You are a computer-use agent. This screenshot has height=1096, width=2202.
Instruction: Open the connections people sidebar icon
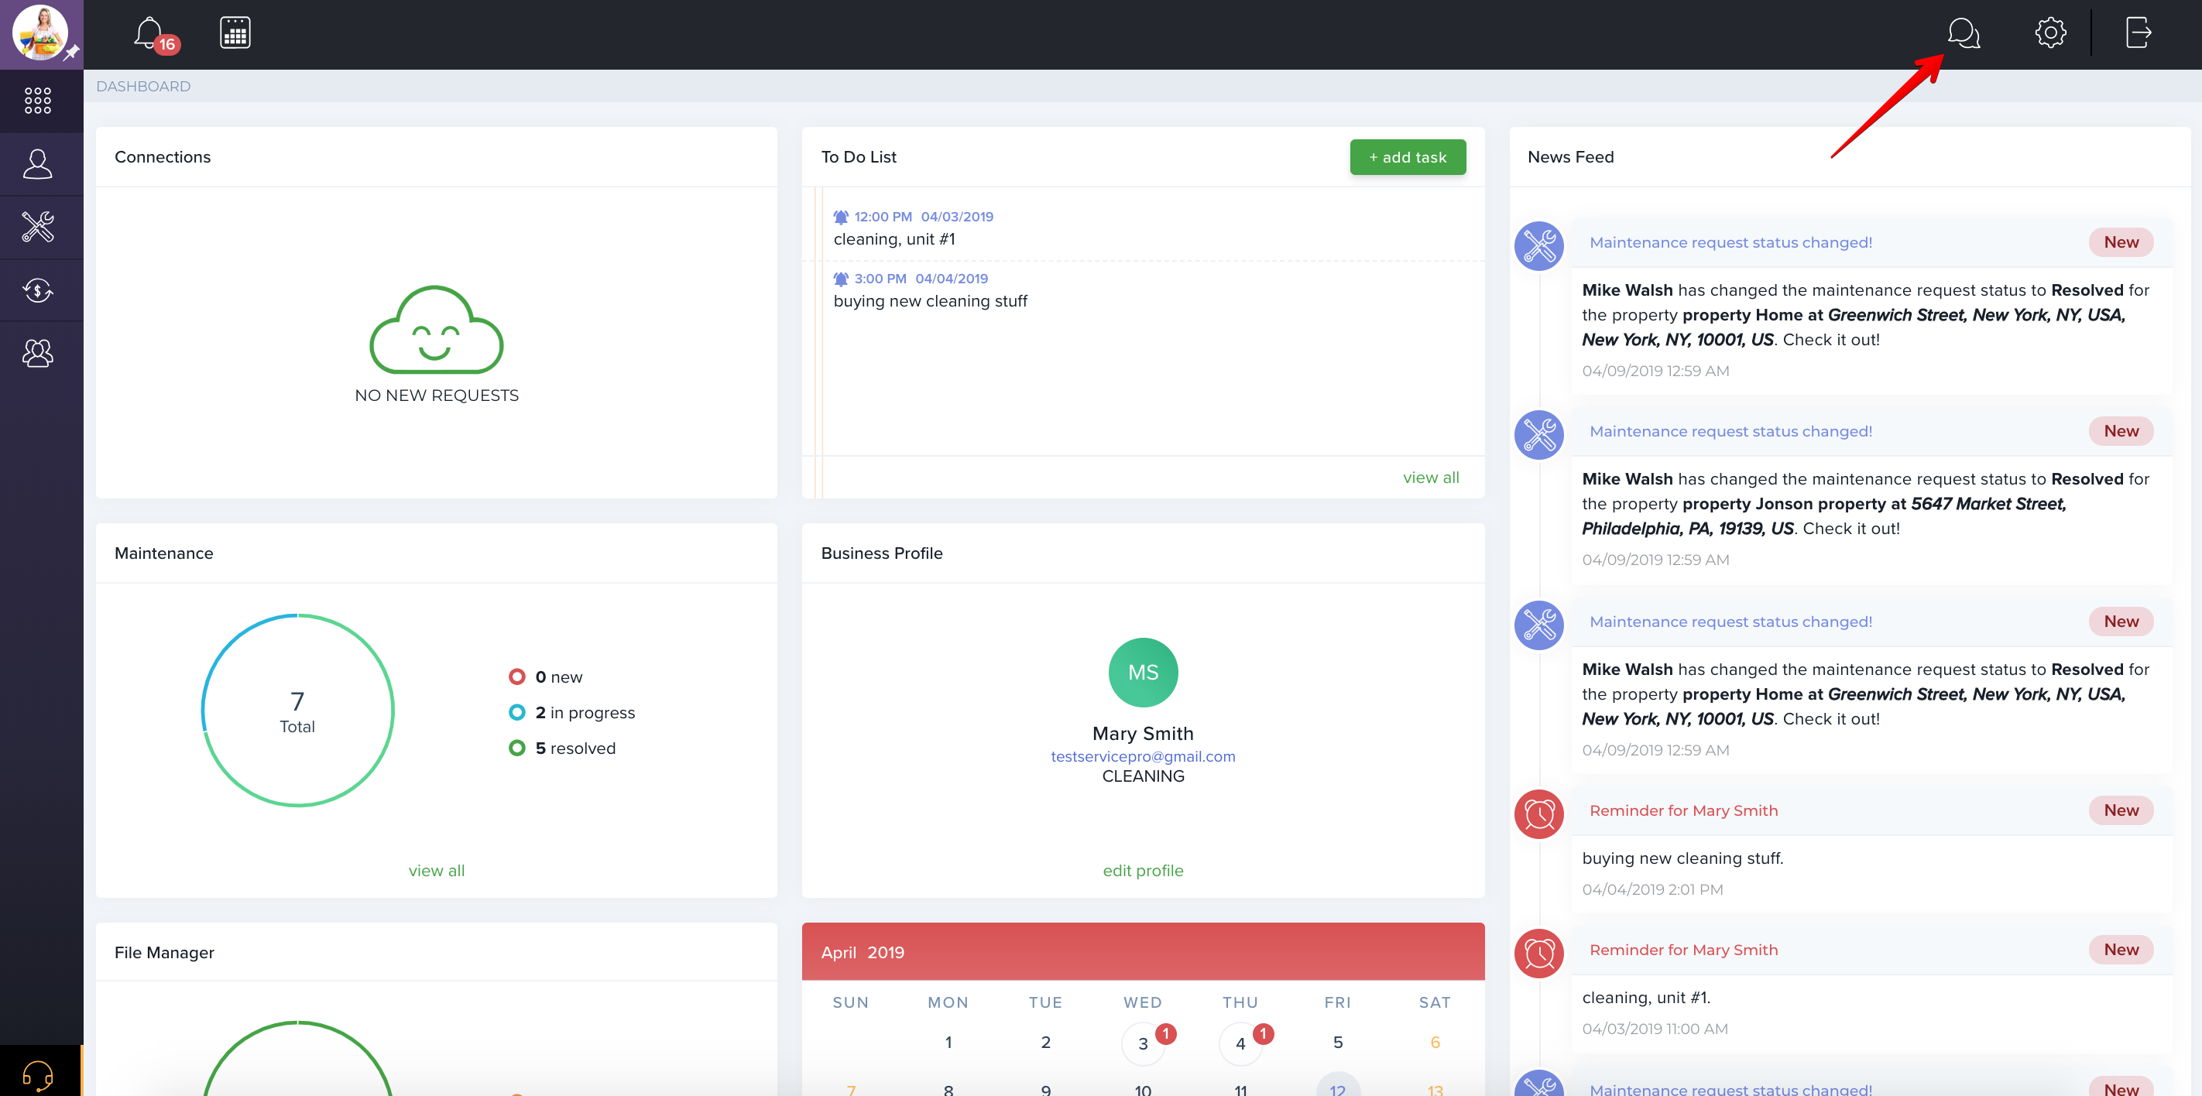38,353
